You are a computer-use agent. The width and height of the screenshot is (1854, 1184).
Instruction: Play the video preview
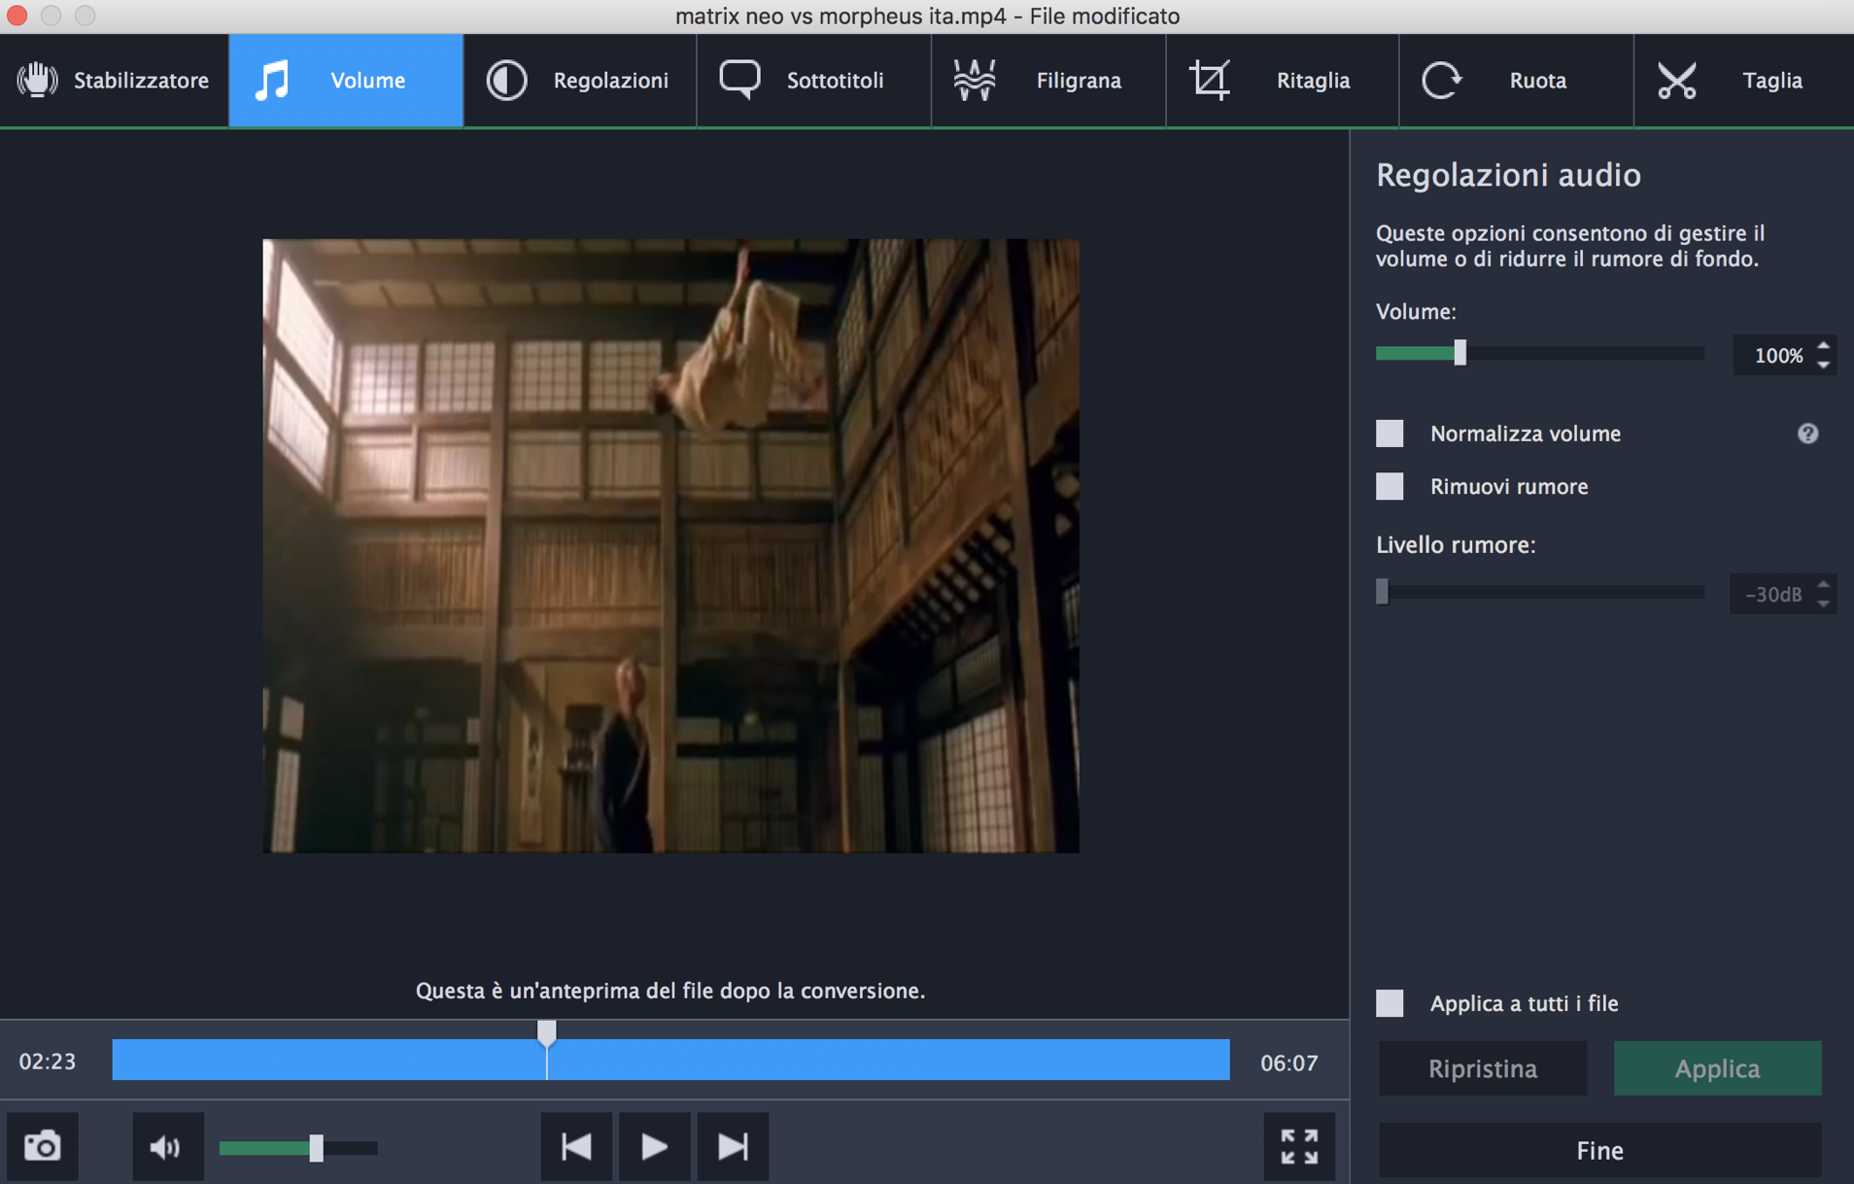654,1147
